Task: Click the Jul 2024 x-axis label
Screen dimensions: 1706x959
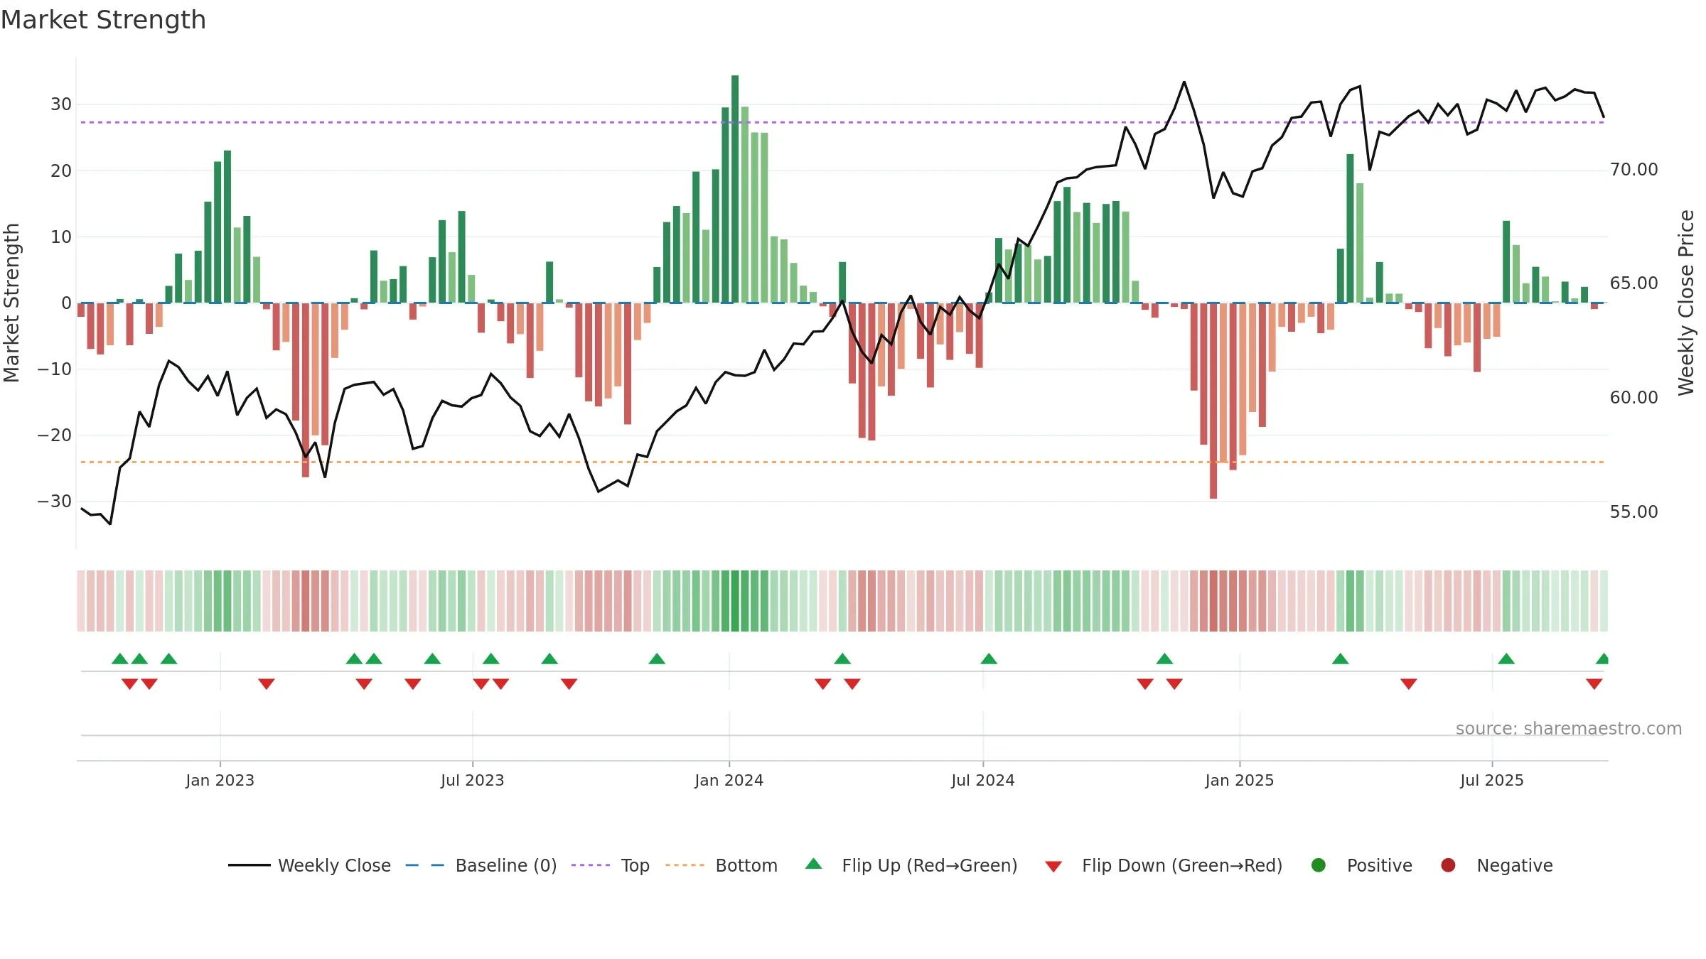Action: (x=982, y=781)
